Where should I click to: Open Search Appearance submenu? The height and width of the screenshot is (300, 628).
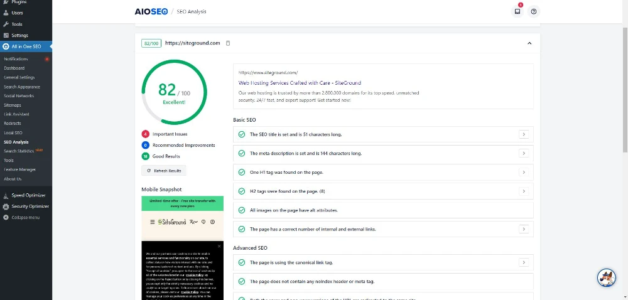(x=22, y=87)
